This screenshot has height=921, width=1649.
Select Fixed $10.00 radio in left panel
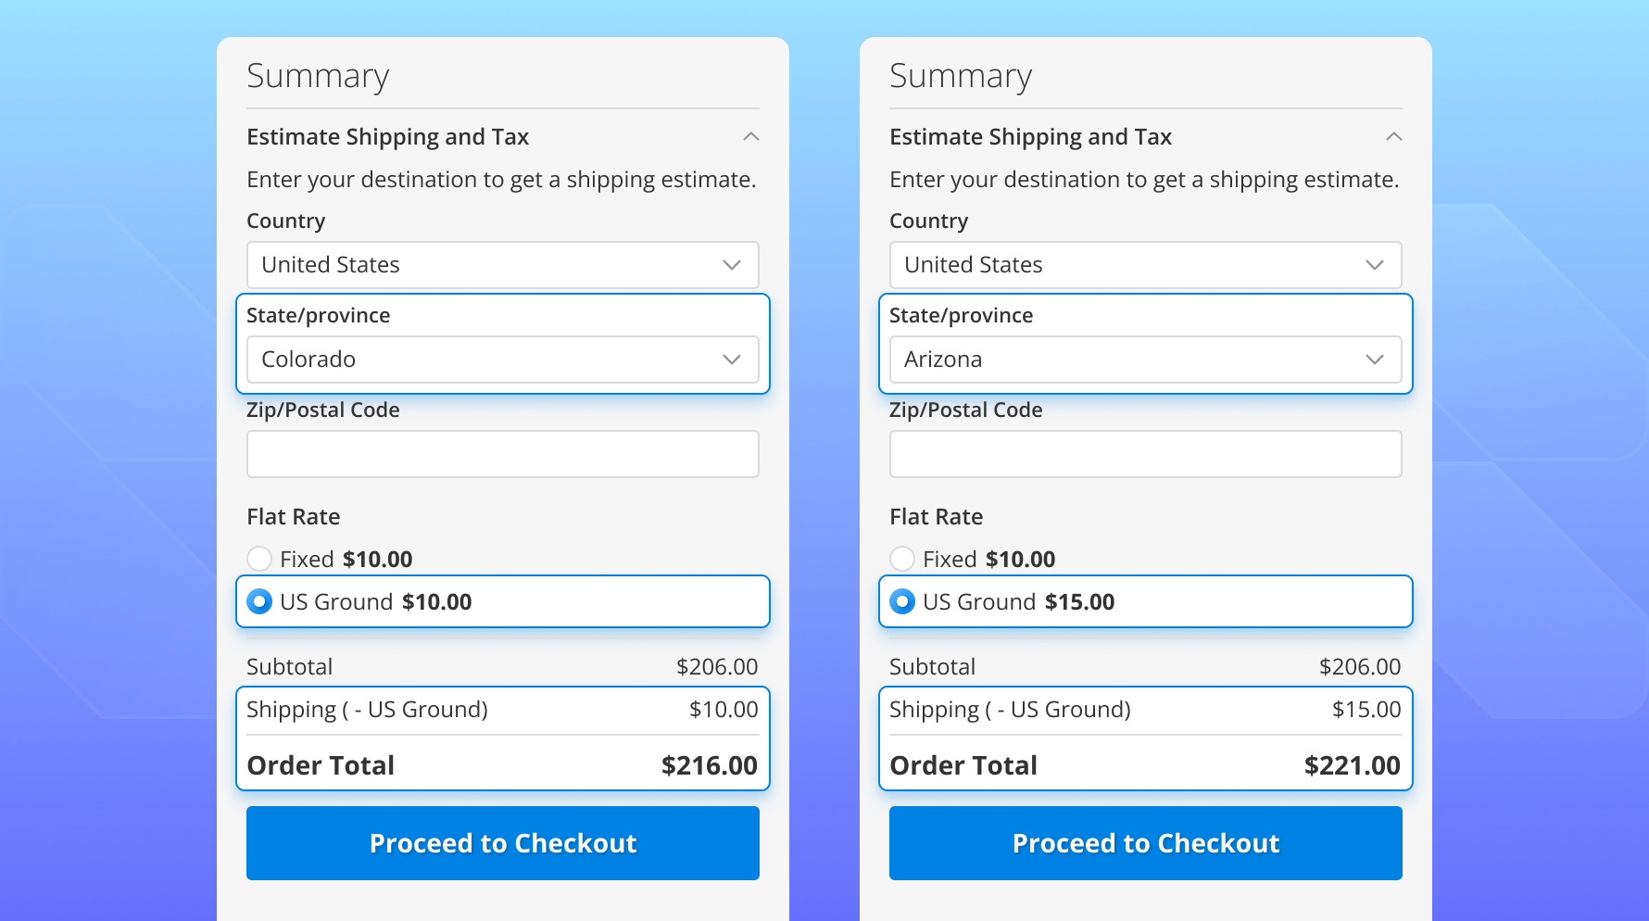[259, 559]
